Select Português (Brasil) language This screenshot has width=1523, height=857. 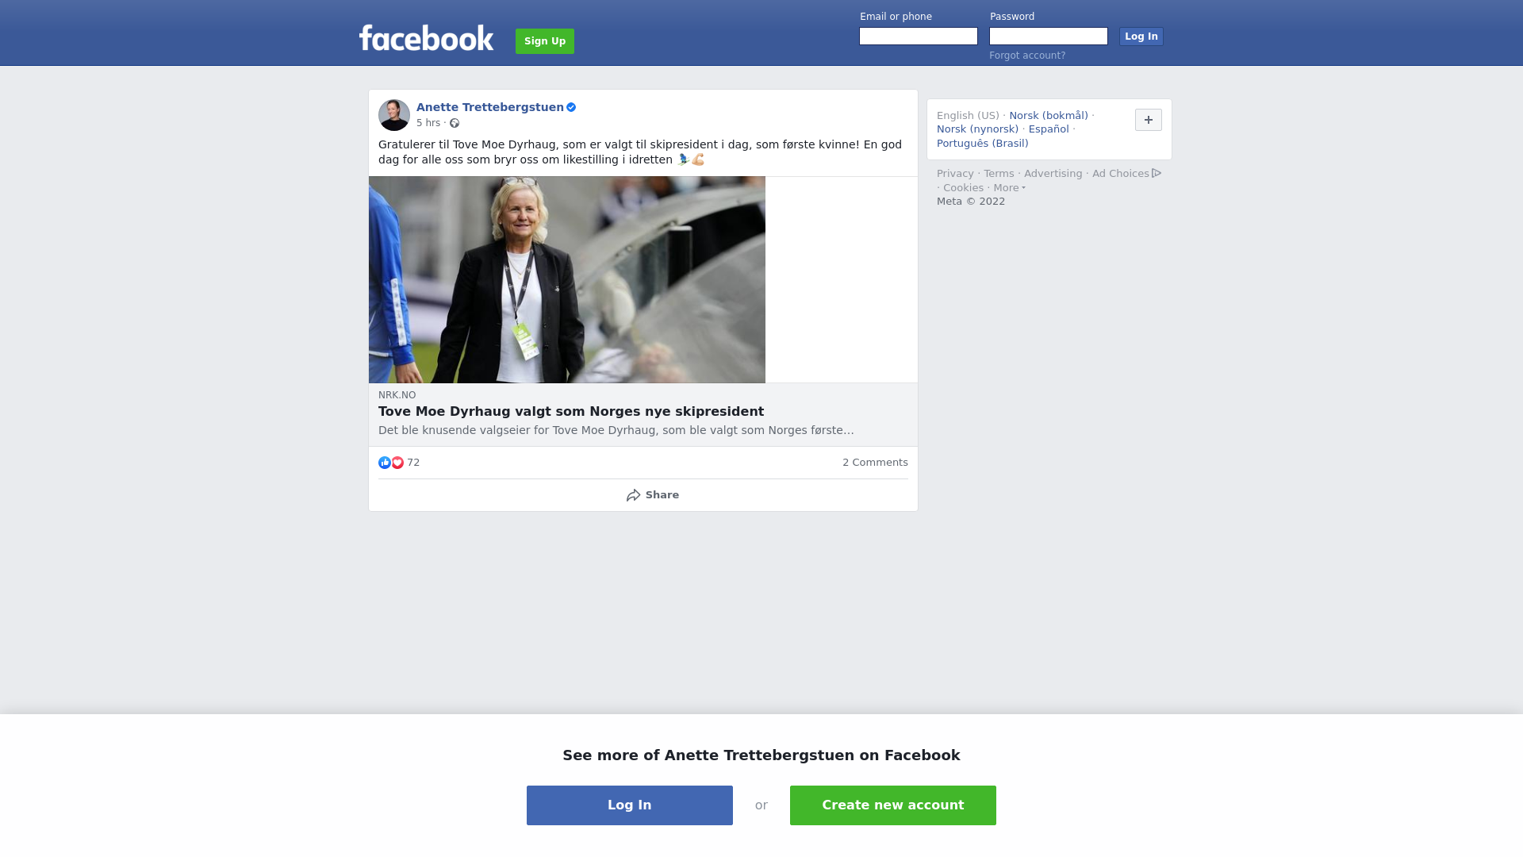tap(982, 144)
